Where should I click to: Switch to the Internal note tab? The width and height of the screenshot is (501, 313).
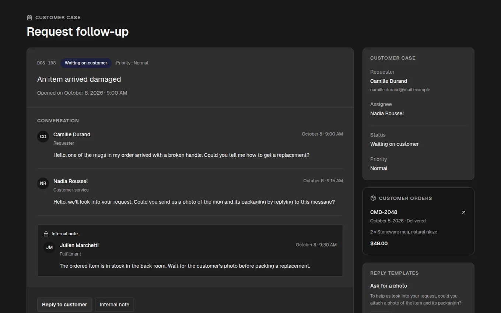[x=115, y=305]
